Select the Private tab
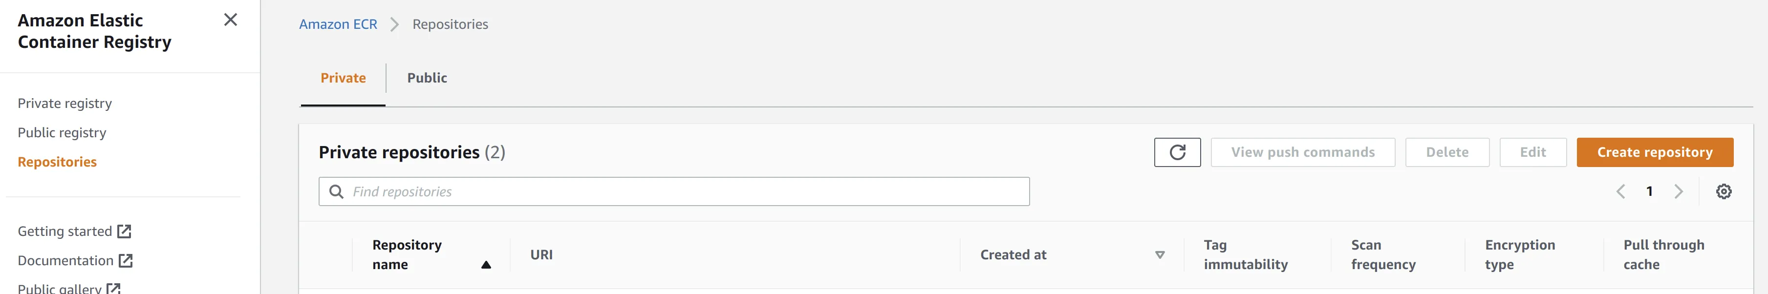Screen dimensions: 1768x294 [343, 78]
